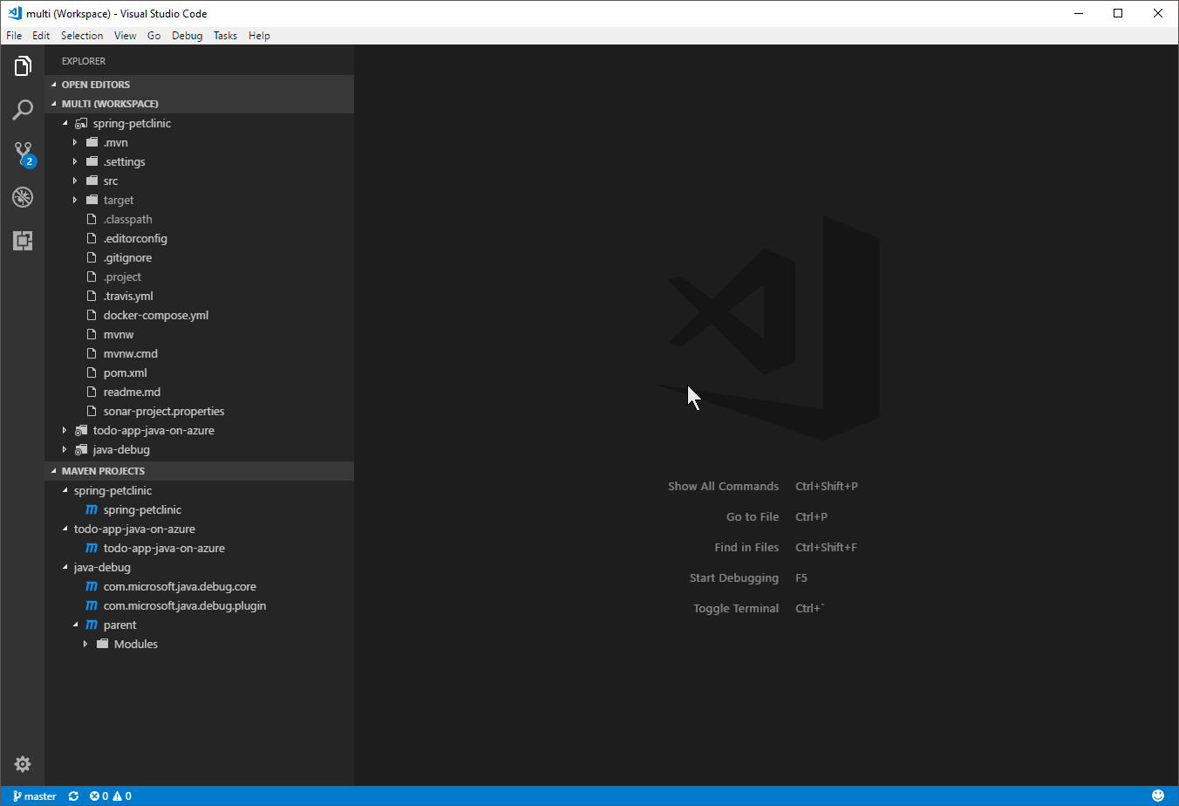This screenshot has width=1179, height=806.
Task: Collapse spring-petclinic arrow in Maven Projects
Action: coord(65,490)
